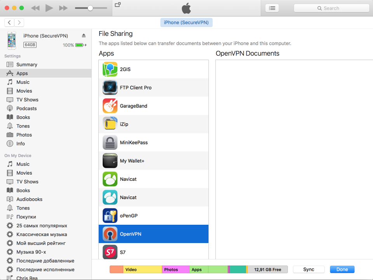Open Photos in sidebar

click(x=46, y=135)
